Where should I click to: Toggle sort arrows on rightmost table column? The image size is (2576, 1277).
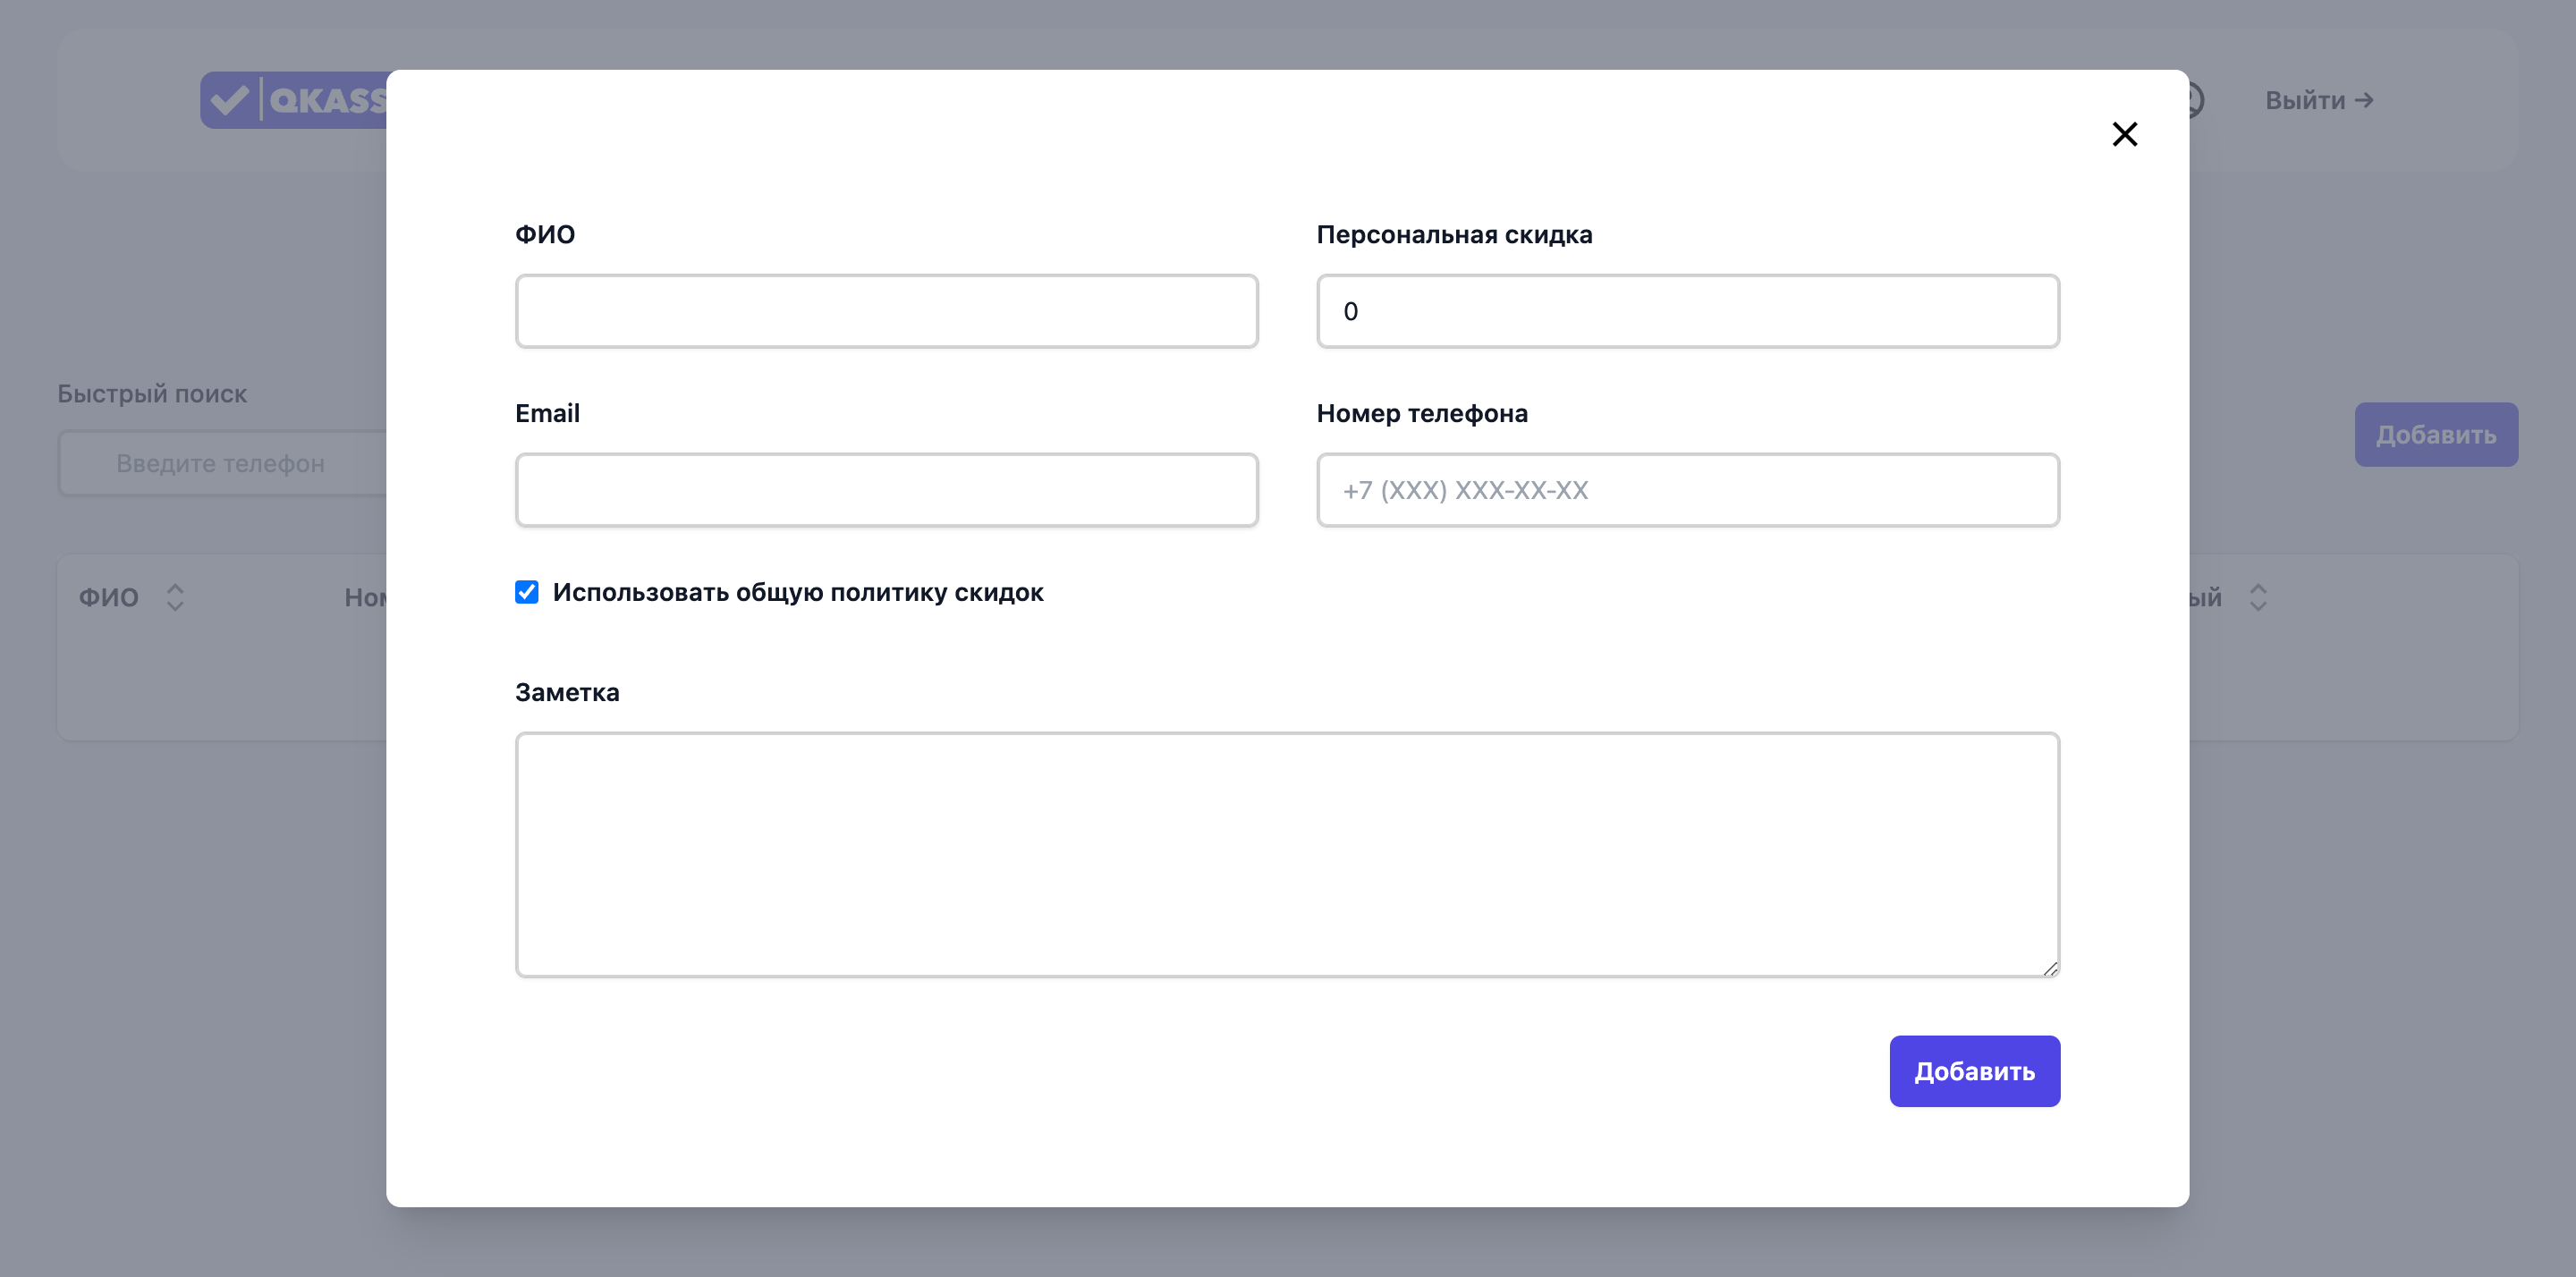2258,597
